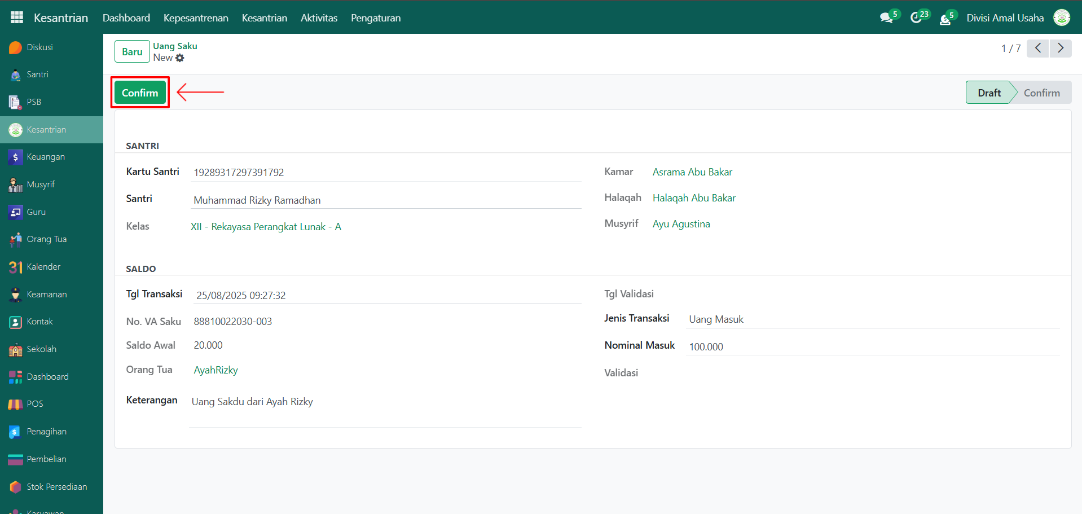Follow the Asrama Abu Bakar link
The image size is (1082, 514).
pos(692,172)
